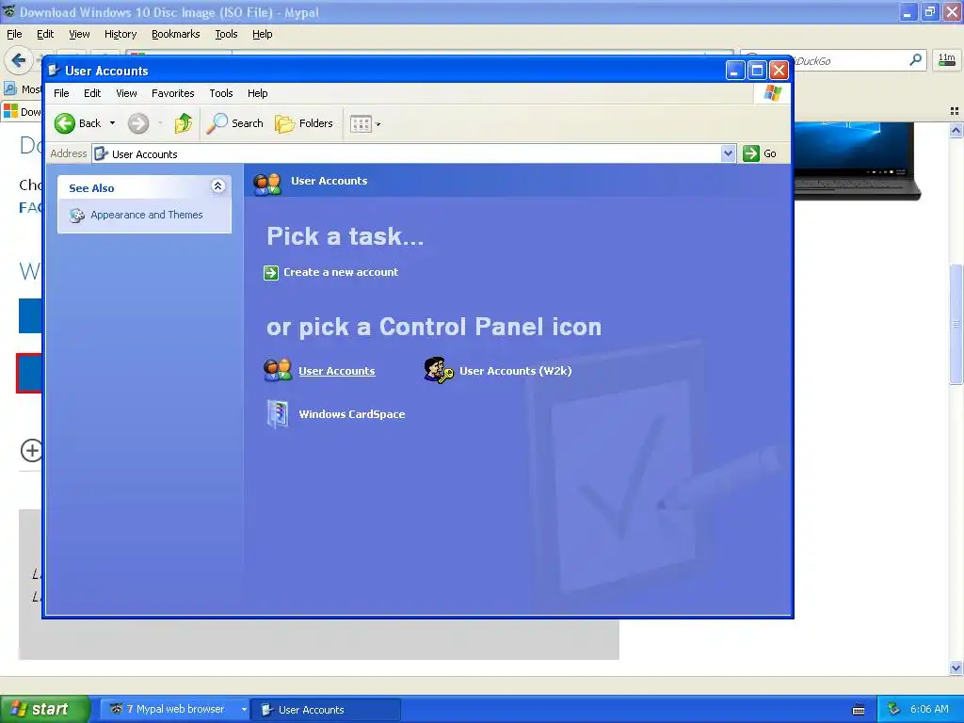
Task: Click the keyboard icon in taskbar
Action: coord(859,710)
